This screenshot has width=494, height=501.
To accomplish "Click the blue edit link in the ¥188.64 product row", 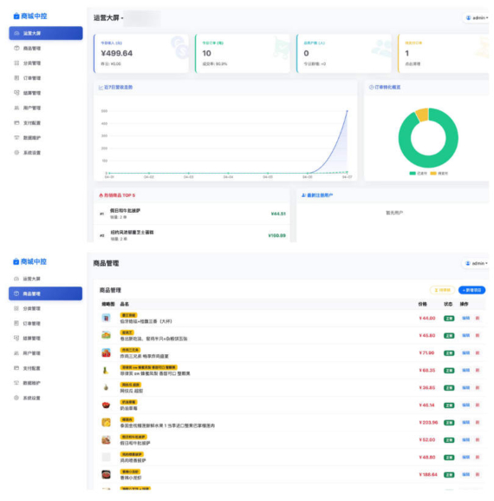I will (466, 474).
